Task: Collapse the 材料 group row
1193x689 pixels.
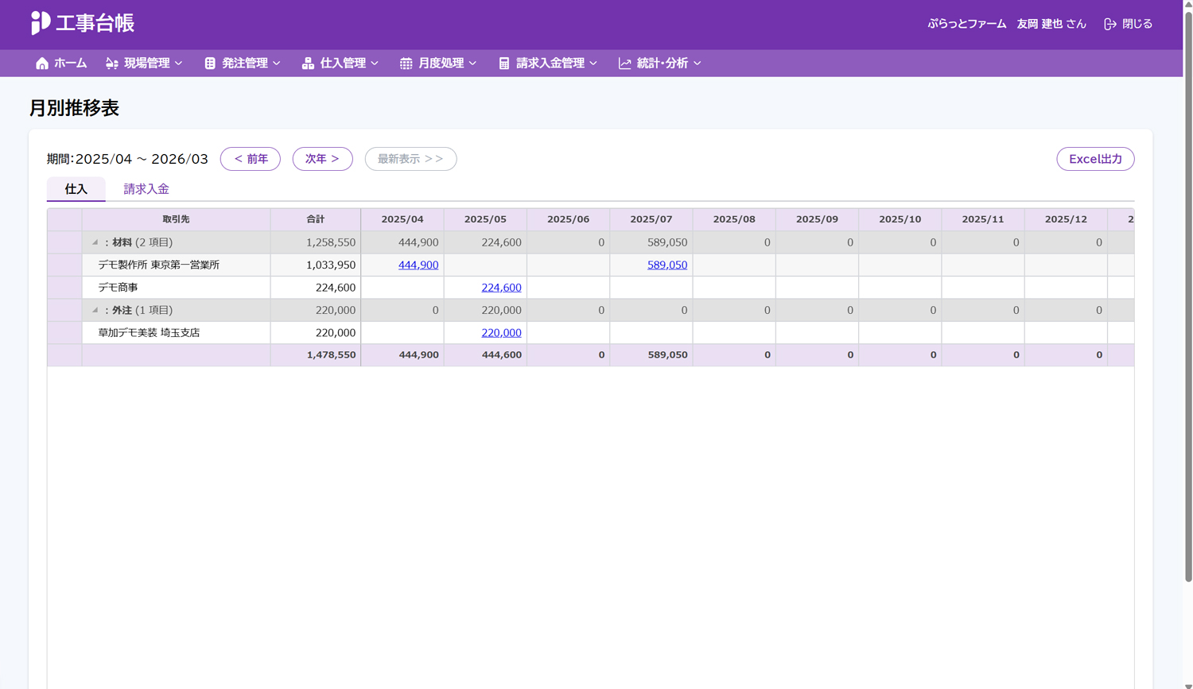Action: 95,242
